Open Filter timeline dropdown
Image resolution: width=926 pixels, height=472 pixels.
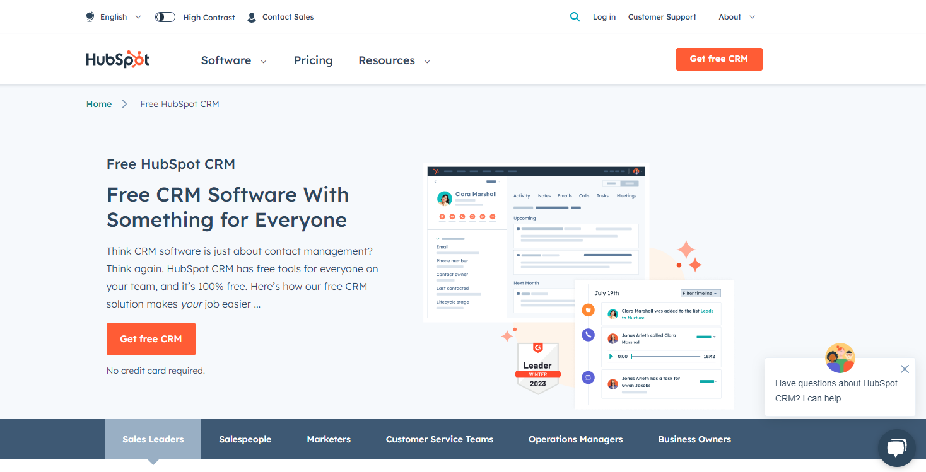[700, 293]
